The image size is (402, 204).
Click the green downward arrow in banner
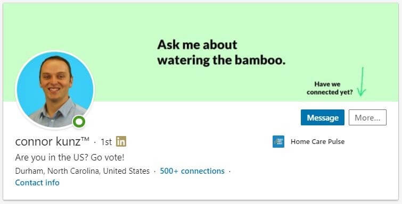362,82
